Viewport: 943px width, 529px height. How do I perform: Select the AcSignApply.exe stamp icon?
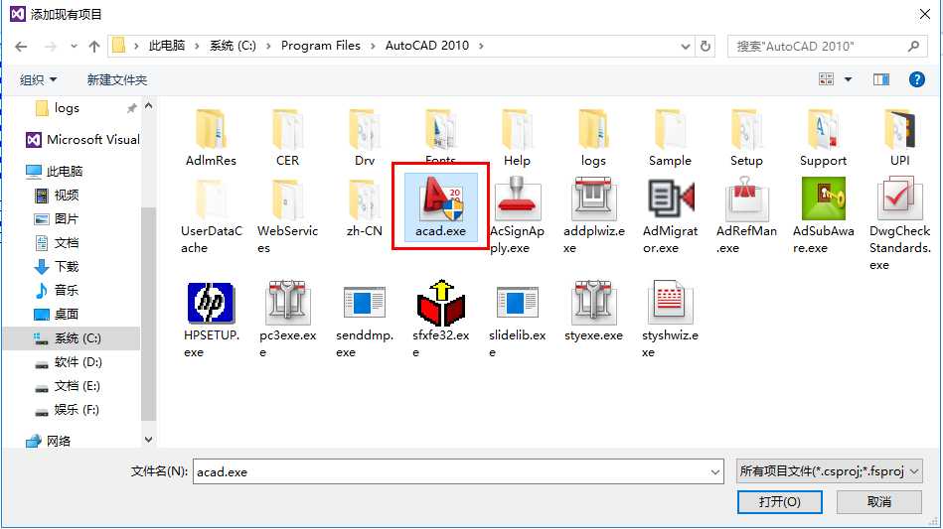click(517, 198)
